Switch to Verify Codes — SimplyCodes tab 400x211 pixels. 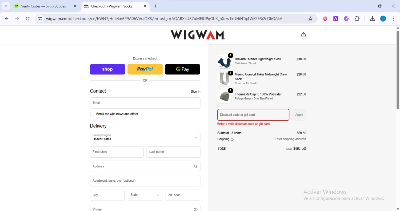(46, 6)
